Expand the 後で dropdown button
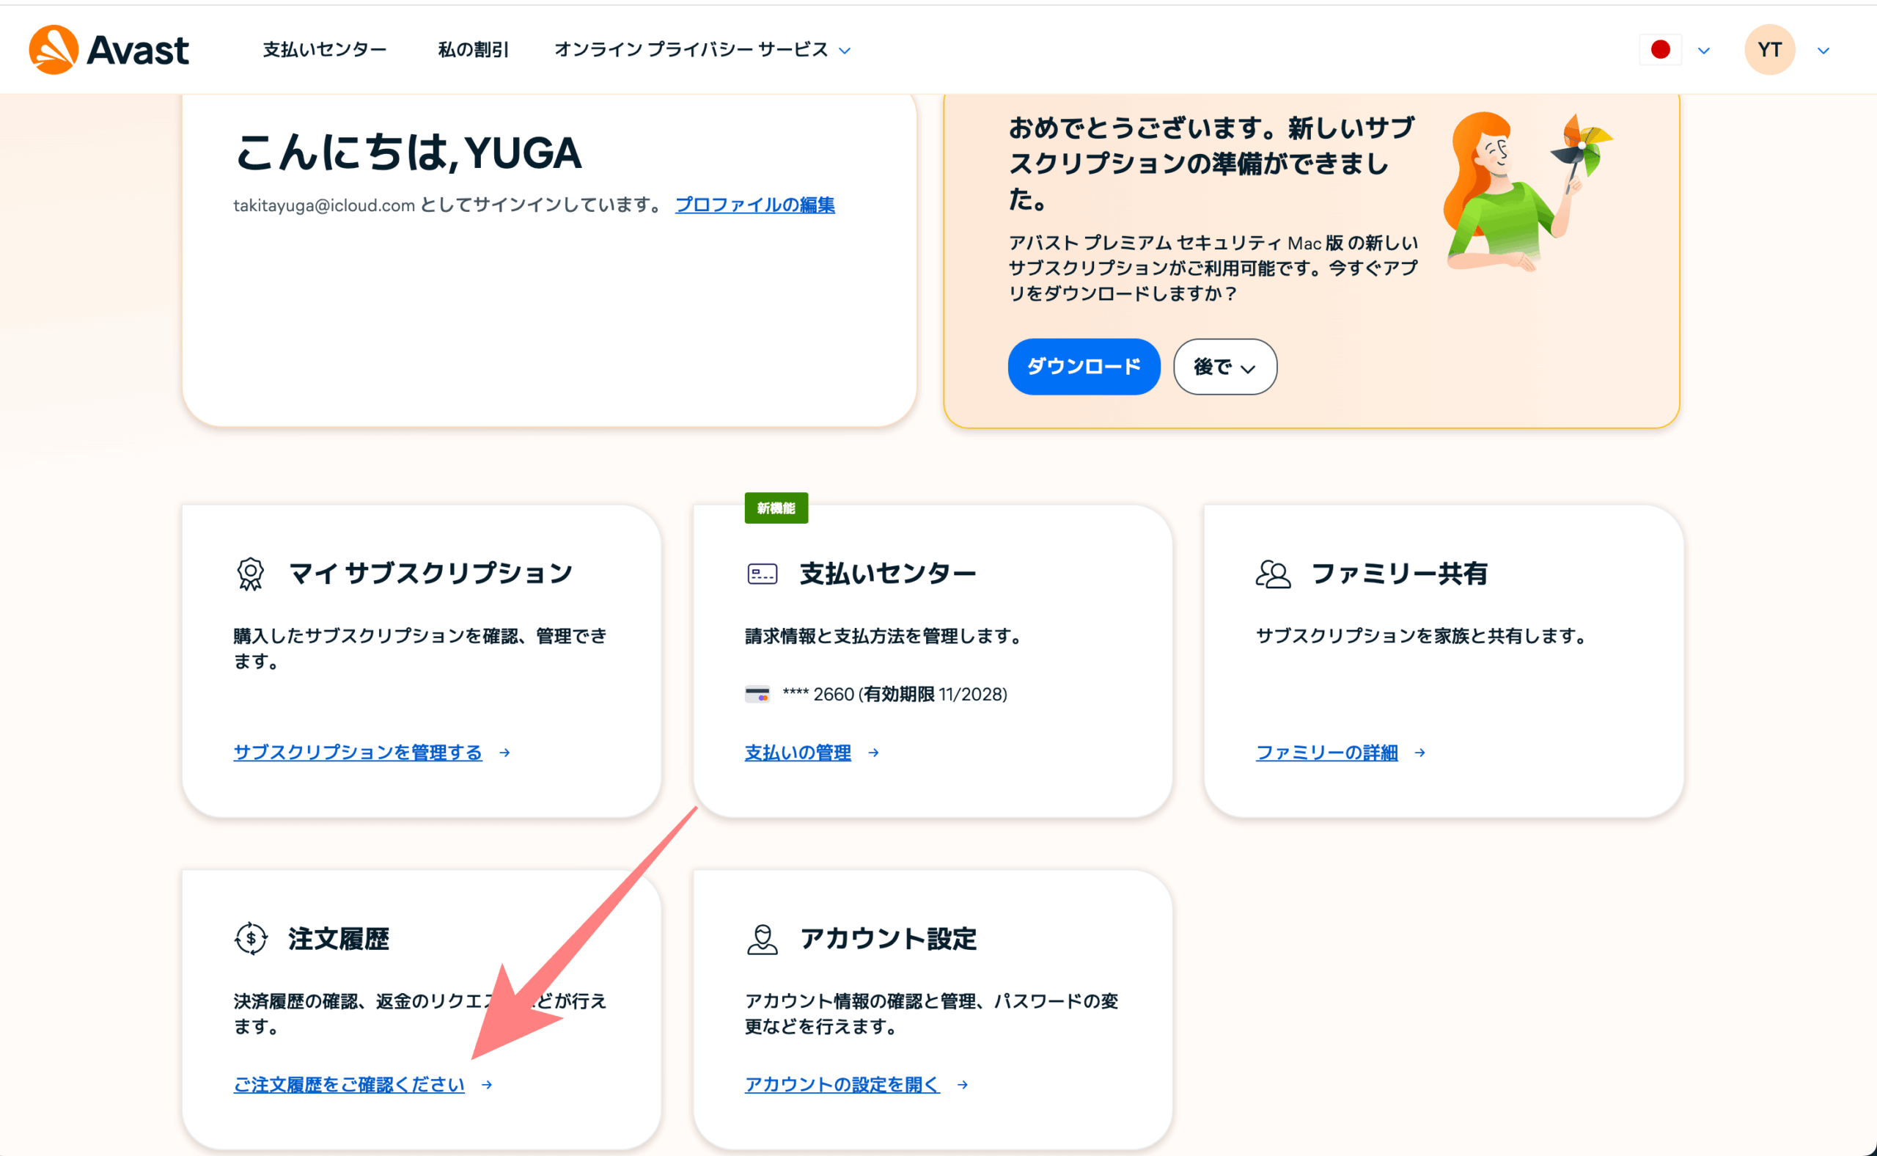 click(x=1224, y=366)
